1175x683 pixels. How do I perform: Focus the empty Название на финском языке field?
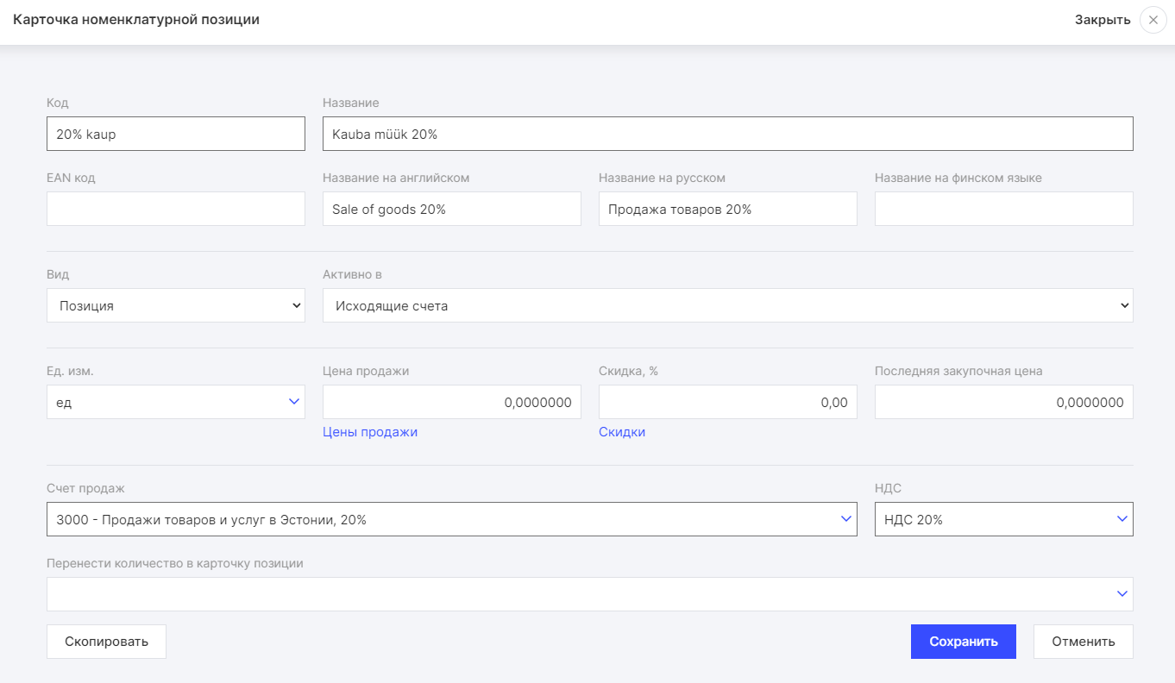[x=1003, y=209]
